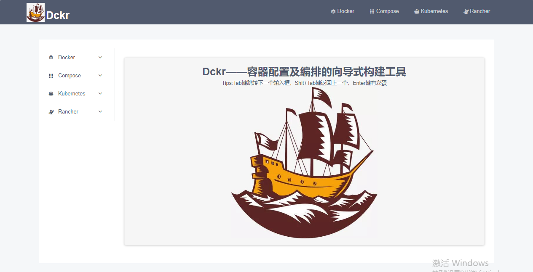Click the Dckr brand title text

58,16
